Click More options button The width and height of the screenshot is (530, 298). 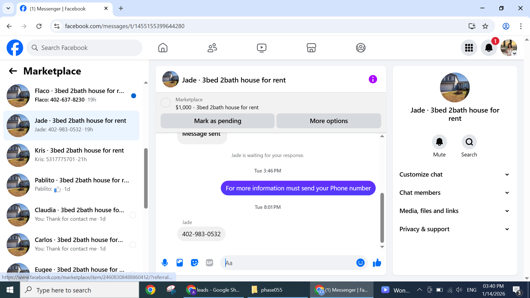point(328,121)
